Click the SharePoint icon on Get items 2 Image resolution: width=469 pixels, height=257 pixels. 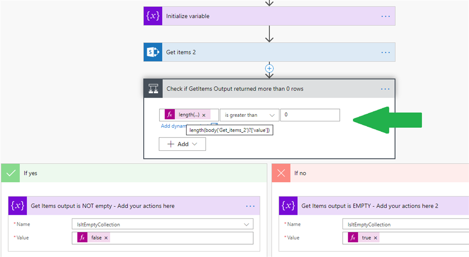(x=153, y=52)
